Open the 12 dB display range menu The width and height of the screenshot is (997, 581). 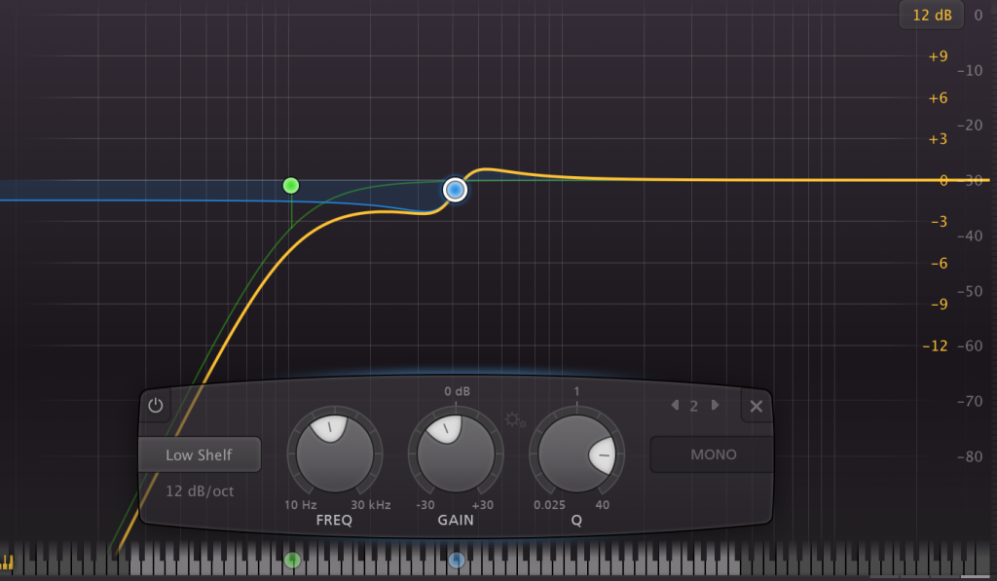(930, 15)
